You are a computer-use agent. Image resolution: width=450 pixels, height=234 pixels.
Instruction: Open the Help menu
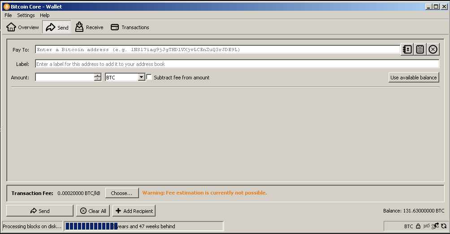point(44,15)
